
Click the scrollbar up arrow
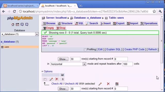pos(162,17)
